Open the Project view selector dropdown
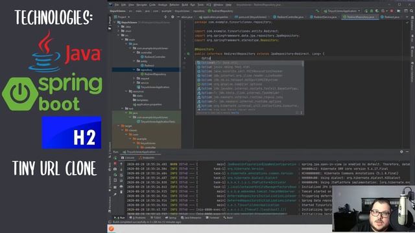This screenshot has width=415, height=233. pos(122,17)
